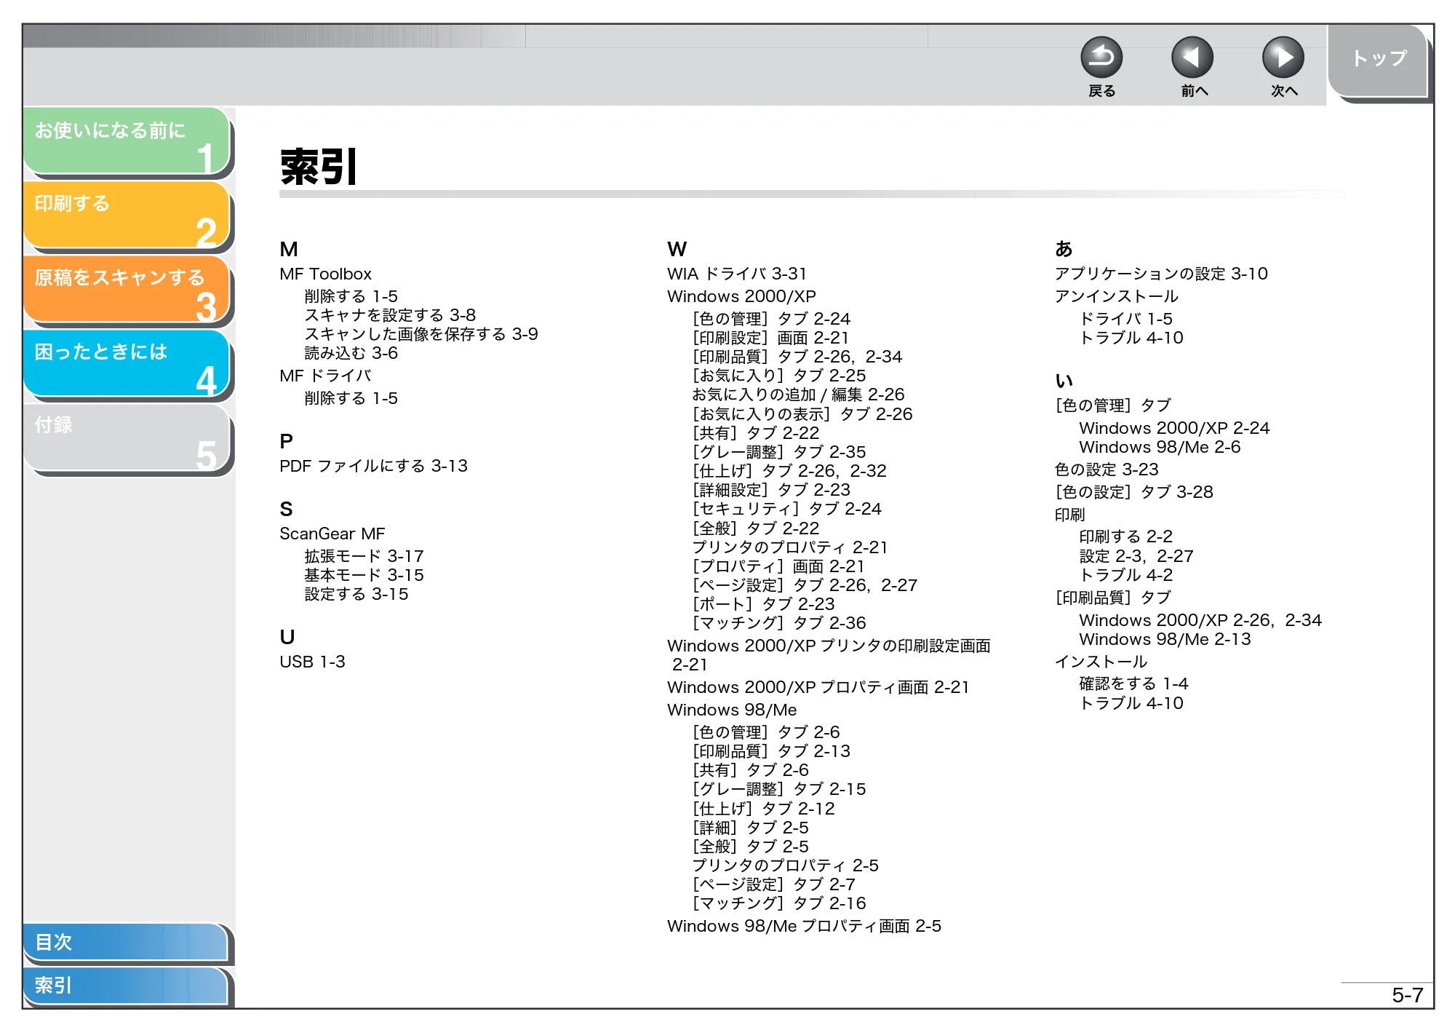The image size is (1455, 1030).
Task: Click 拡張モード 3-17 entry
Action: click(x=364, y=556)
